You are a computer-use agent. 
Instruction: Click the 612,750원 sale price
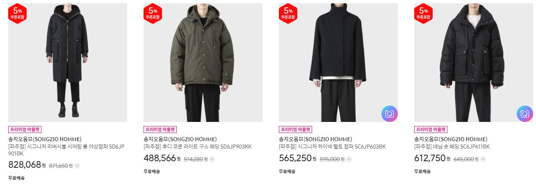pyautogui.click(x=433, y=158)
